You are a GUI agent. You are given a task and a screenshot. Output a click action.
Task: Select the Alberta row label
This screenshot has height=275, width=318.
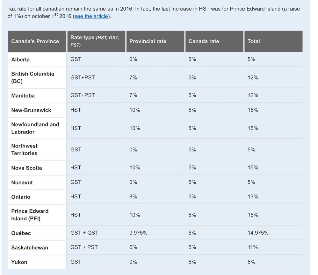(20, 60)
